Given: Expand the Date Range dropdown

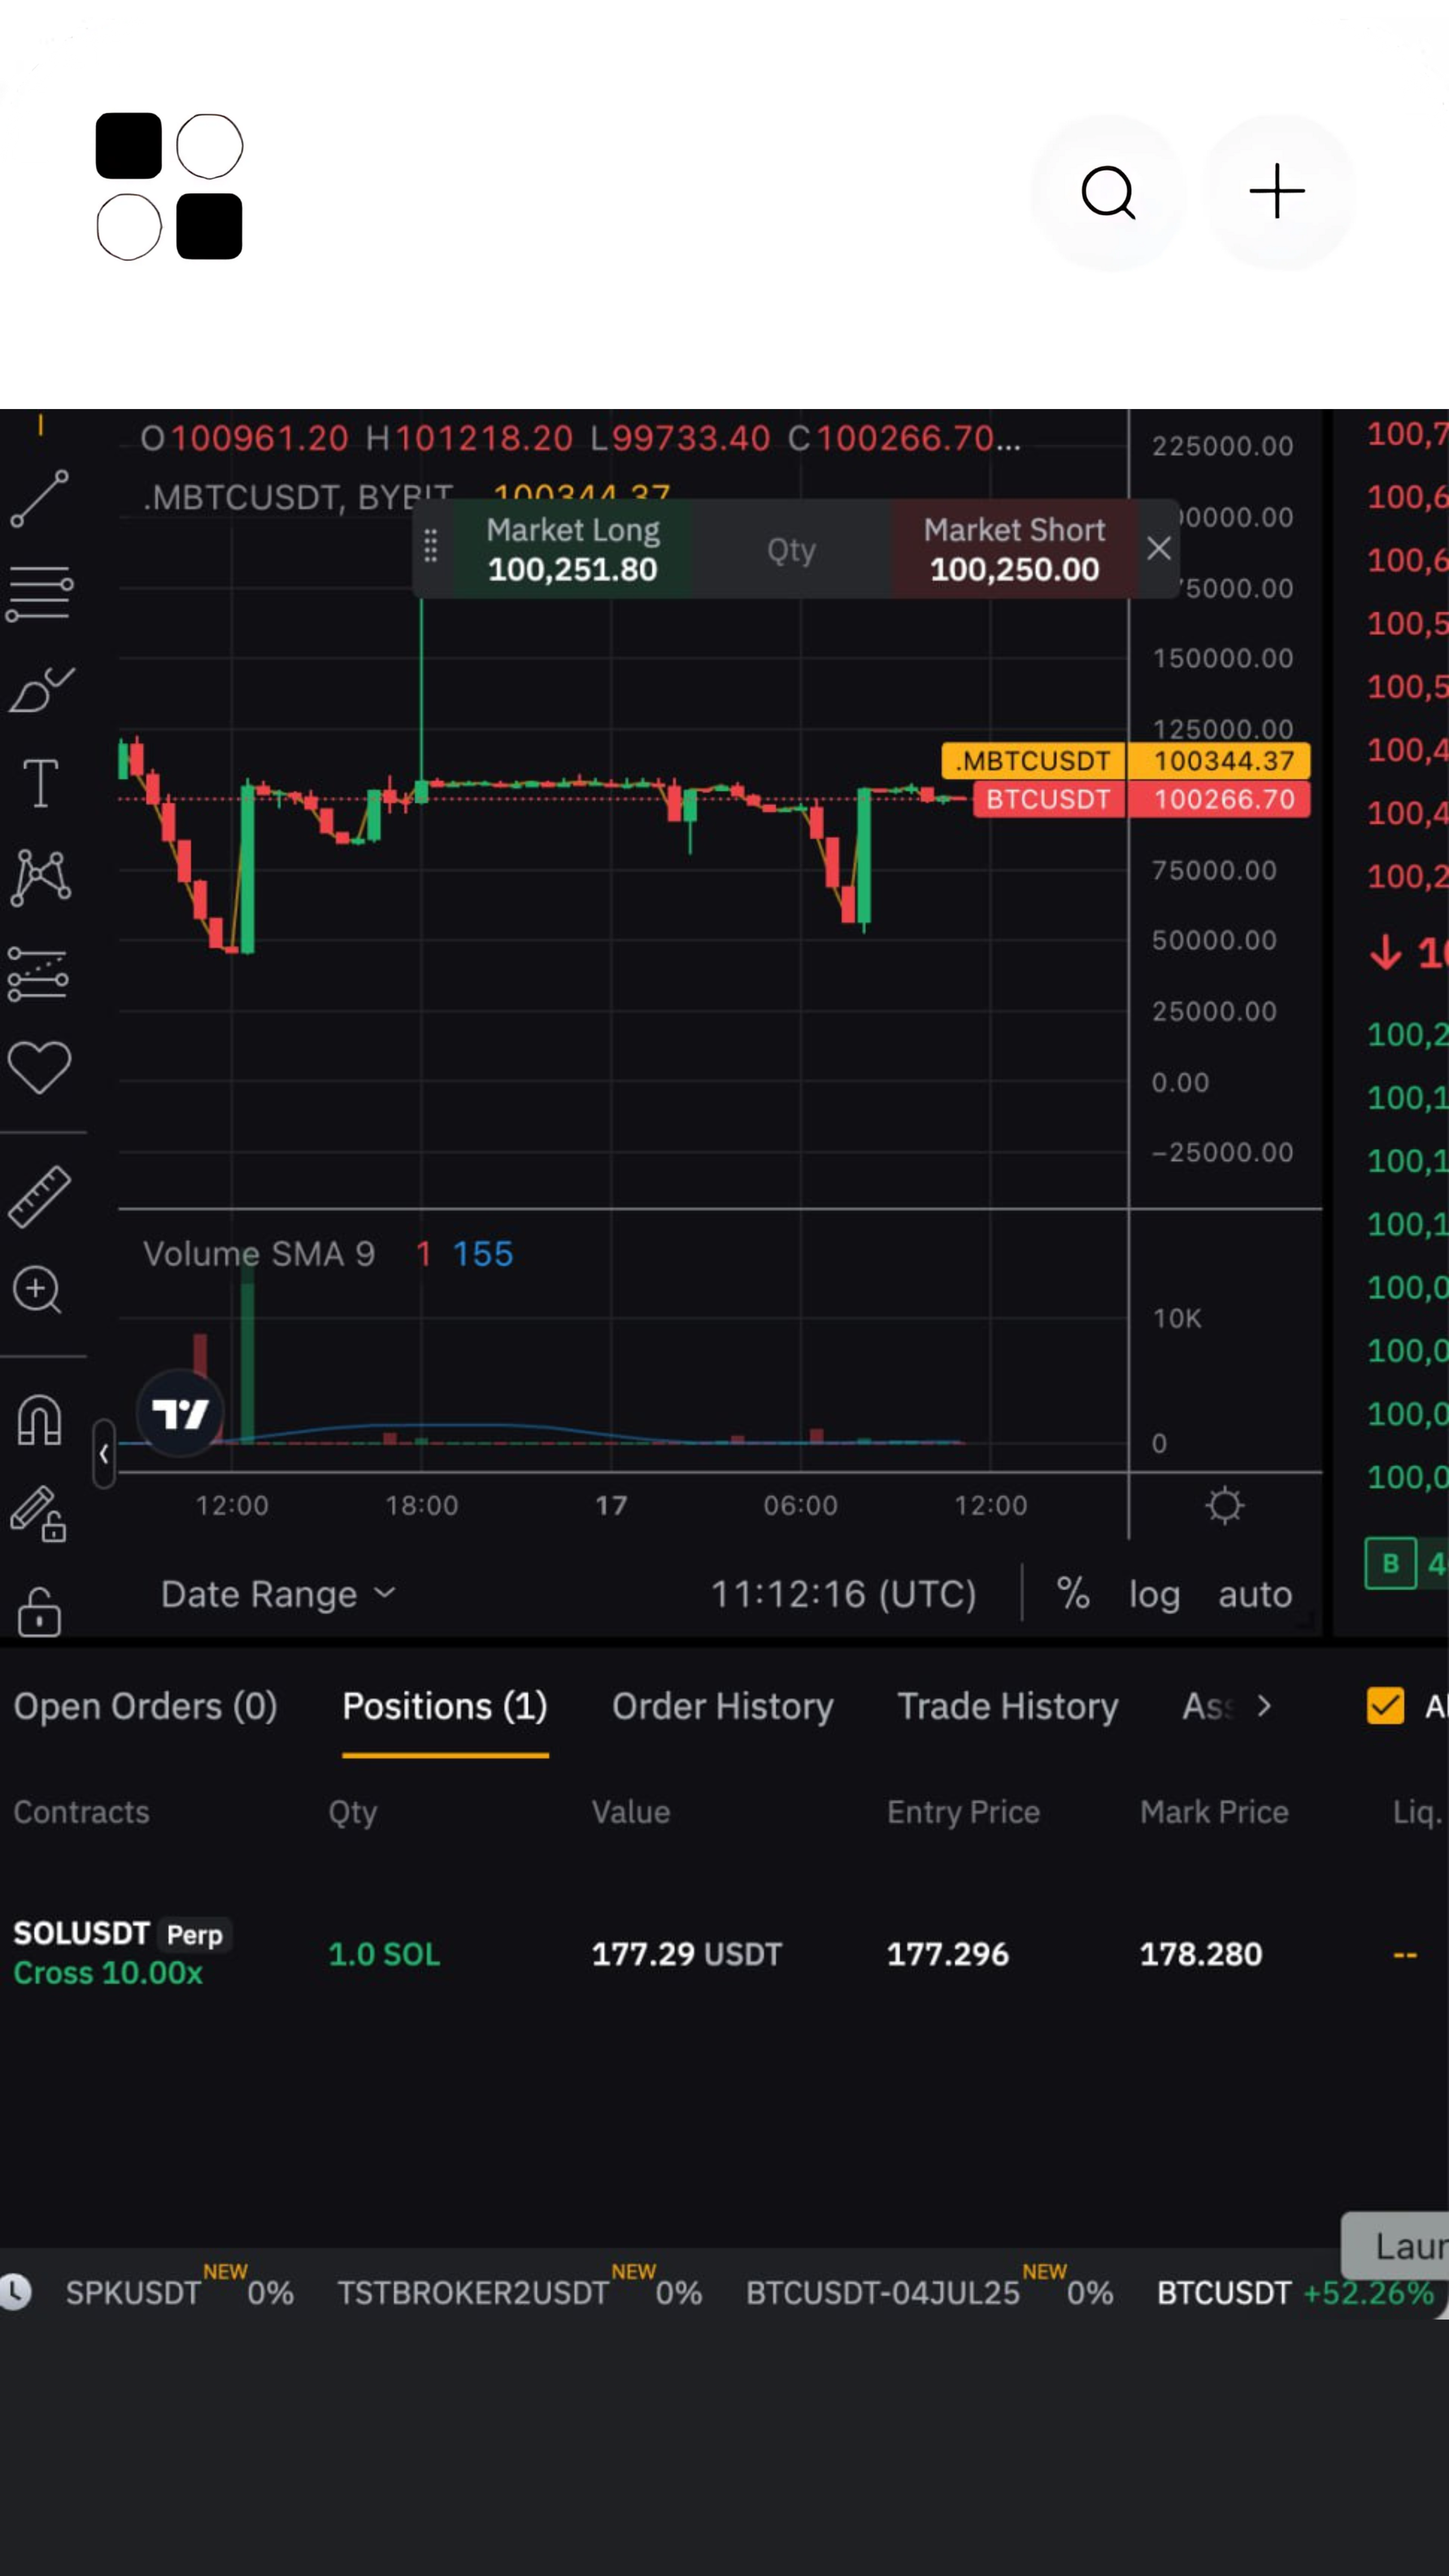Looking at the screenshot, I should point(278,1594).
